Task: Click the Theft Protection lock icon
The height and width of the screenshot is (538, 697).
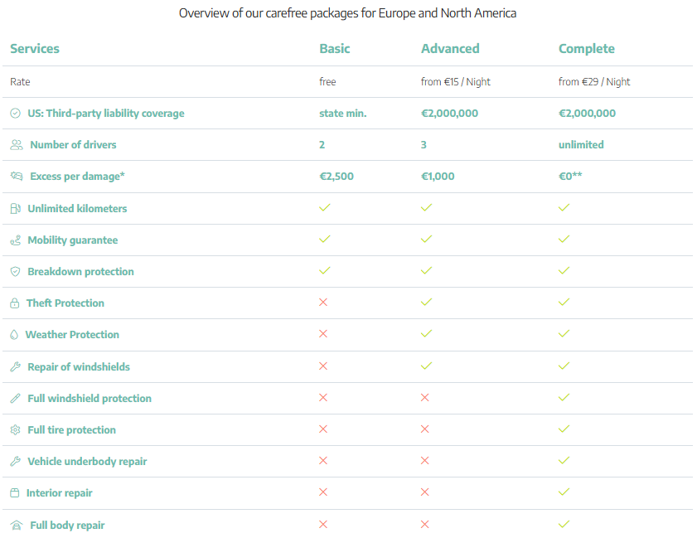Action: tap(15, 303)
